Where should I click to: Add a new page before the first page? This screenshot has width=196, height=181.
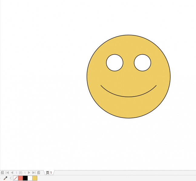2,173
